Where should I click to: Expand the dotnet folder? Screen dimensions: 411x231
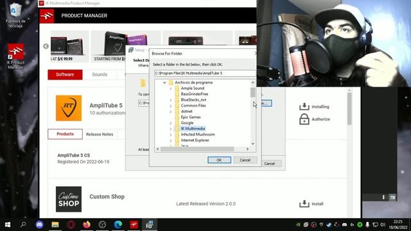(170, 112)
